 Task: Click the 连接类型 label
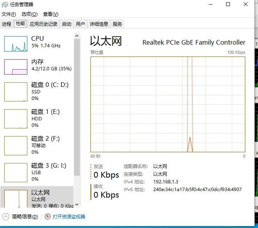pos(134,174)
